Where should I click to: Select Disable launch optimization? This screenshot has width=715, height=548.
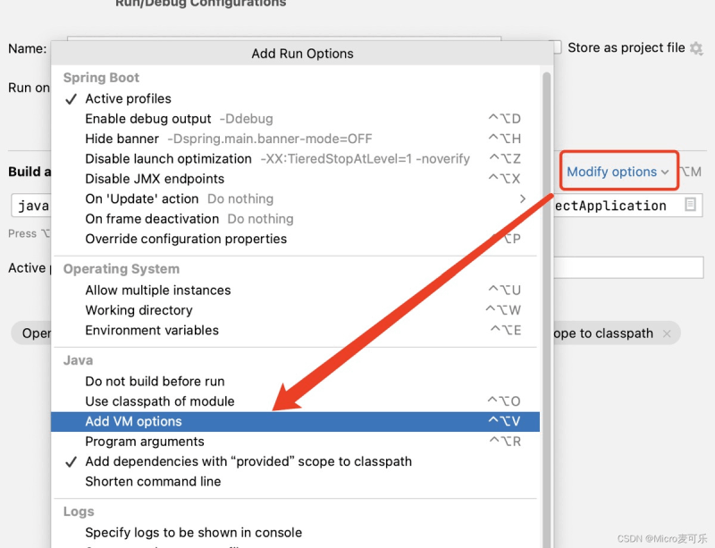point(168,158)
